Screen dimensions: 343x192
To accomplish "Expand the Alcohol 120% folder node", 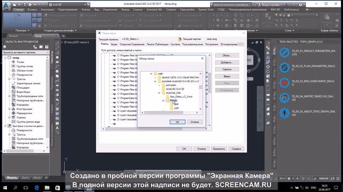I will 155,77.
